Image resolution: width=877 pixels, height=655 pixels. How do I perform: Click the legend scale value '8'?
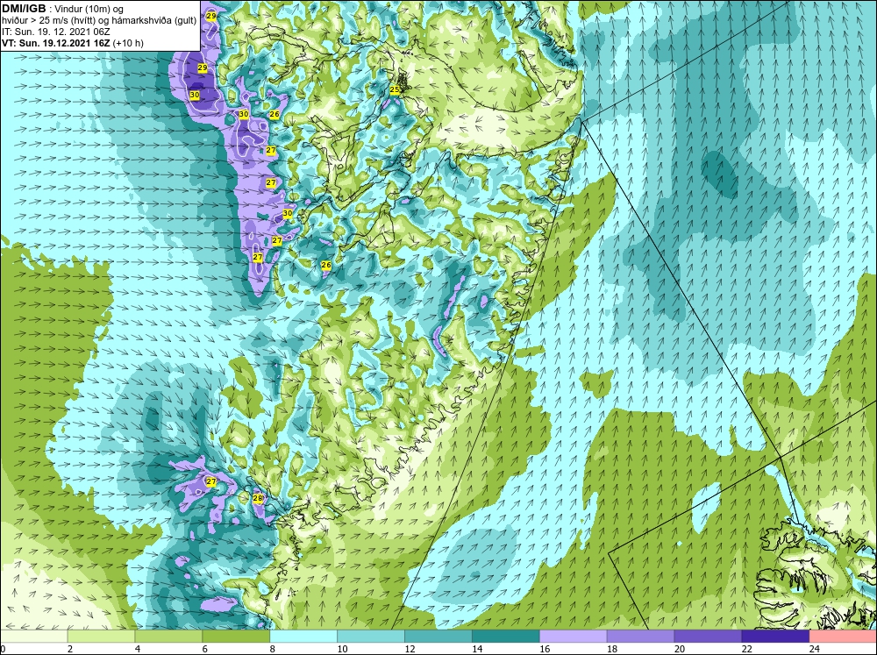[273, 649]
